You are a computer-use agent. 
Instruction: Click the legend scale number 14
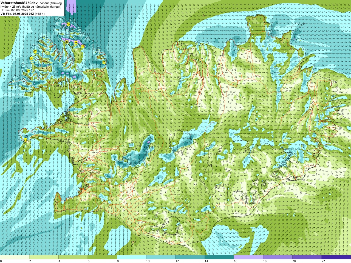coord(206,261)
